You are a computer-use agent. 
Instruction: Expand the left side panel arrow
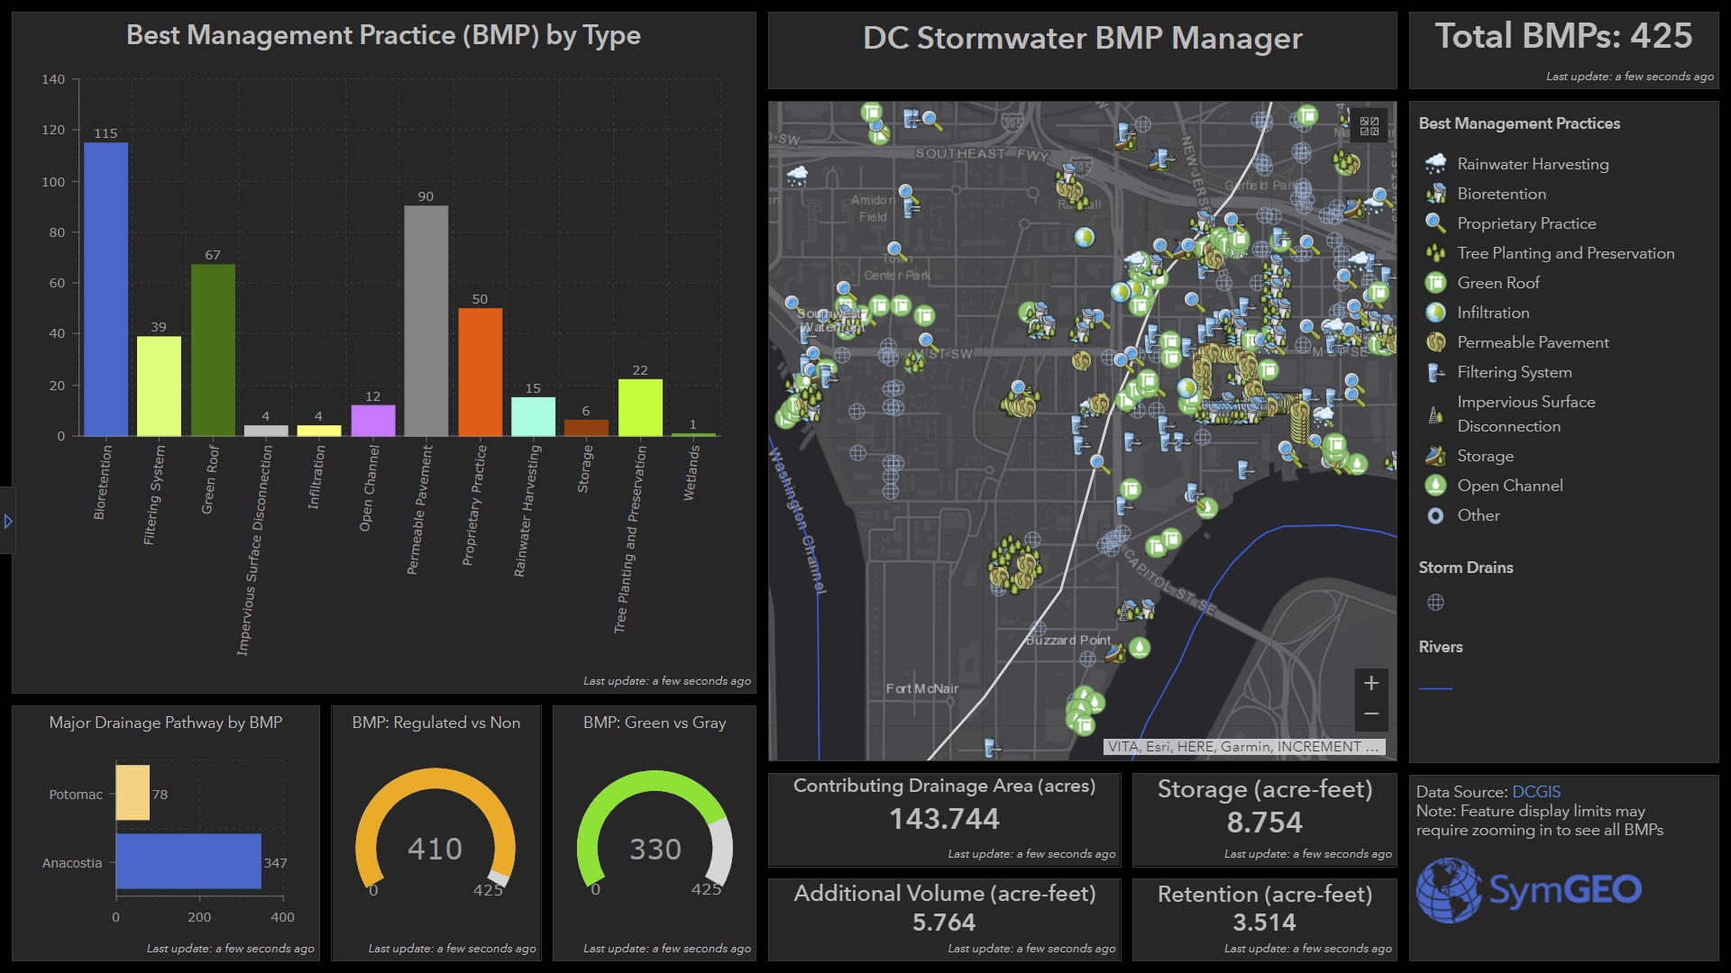(x=7, y=521)
